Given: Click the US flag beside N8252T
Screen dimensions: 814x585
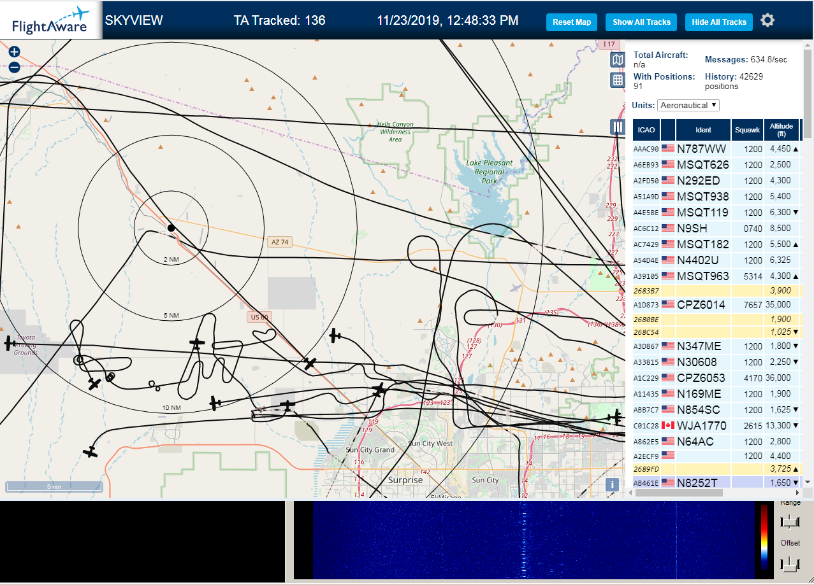Looking at the screenshot, I should pyautogui.click(x=668, y=483).
